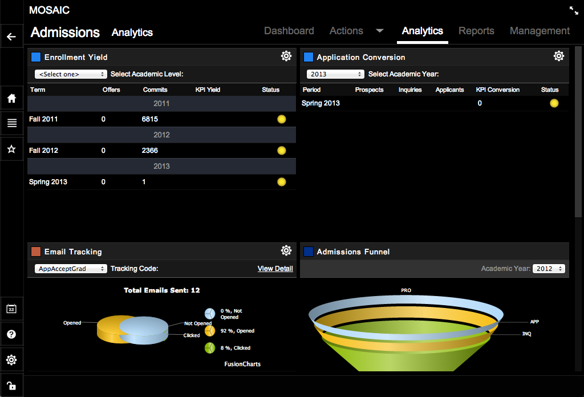Click the back arrow in sidebar

coord(11,37)
